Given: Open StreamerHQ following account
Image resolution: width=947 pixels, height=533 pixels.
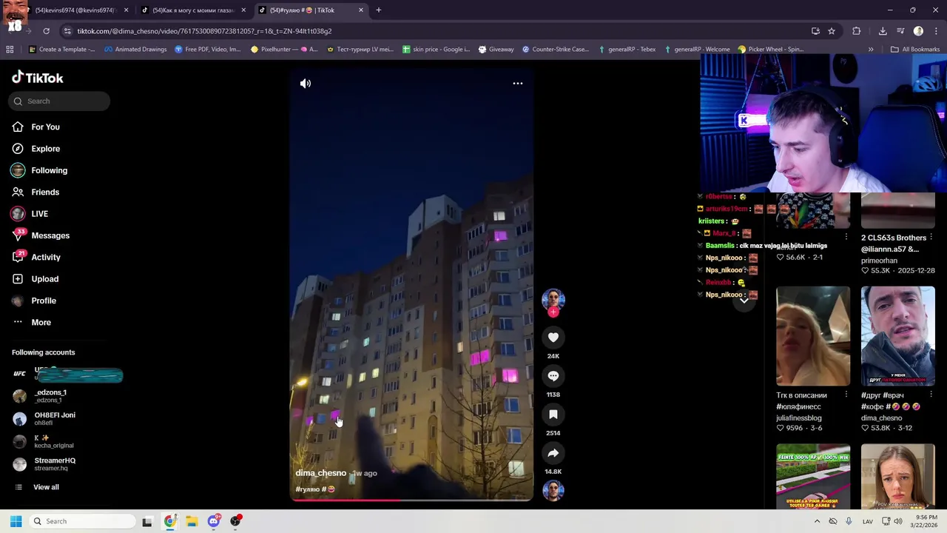Looking at the screenshot, I should (x=54, y=464).
